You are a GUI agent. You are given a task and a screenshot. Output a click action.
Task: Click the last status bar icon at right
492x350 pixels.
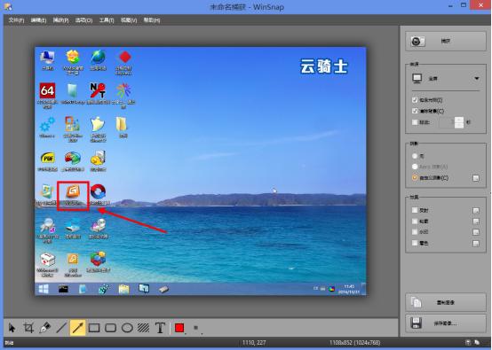pos(477,343)
